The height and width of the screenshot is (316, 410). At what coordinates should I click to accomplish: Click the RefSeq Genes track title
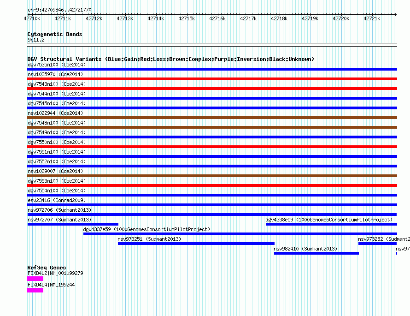click(47, 268)
